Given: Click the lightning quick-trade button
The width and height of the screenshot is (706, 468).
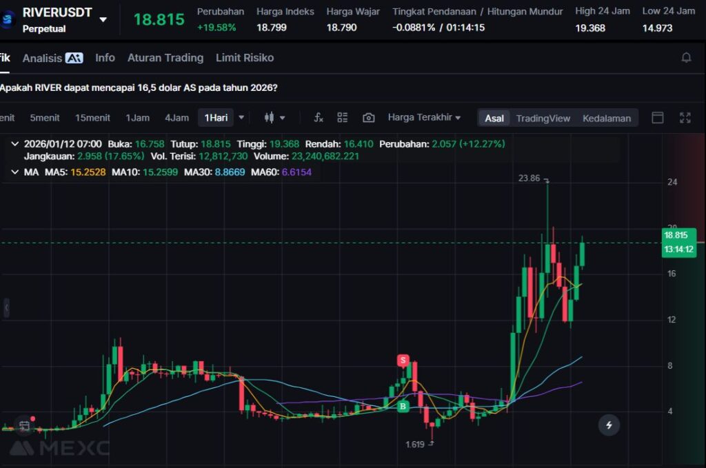Looking at the screenshot, I should (x=609, y=425).
